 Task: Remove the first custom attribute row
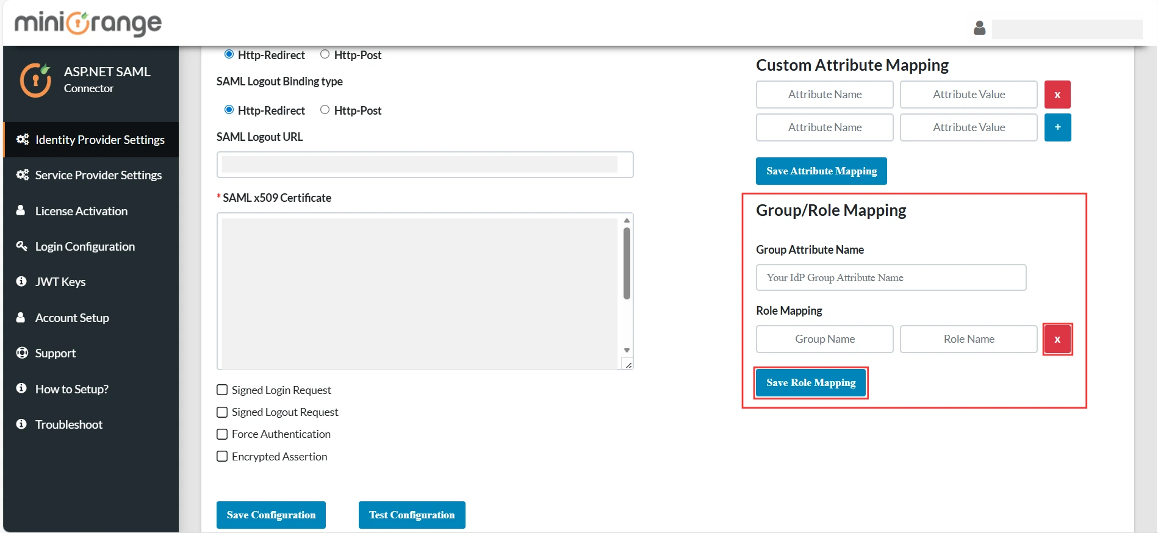click(1057, 95)
